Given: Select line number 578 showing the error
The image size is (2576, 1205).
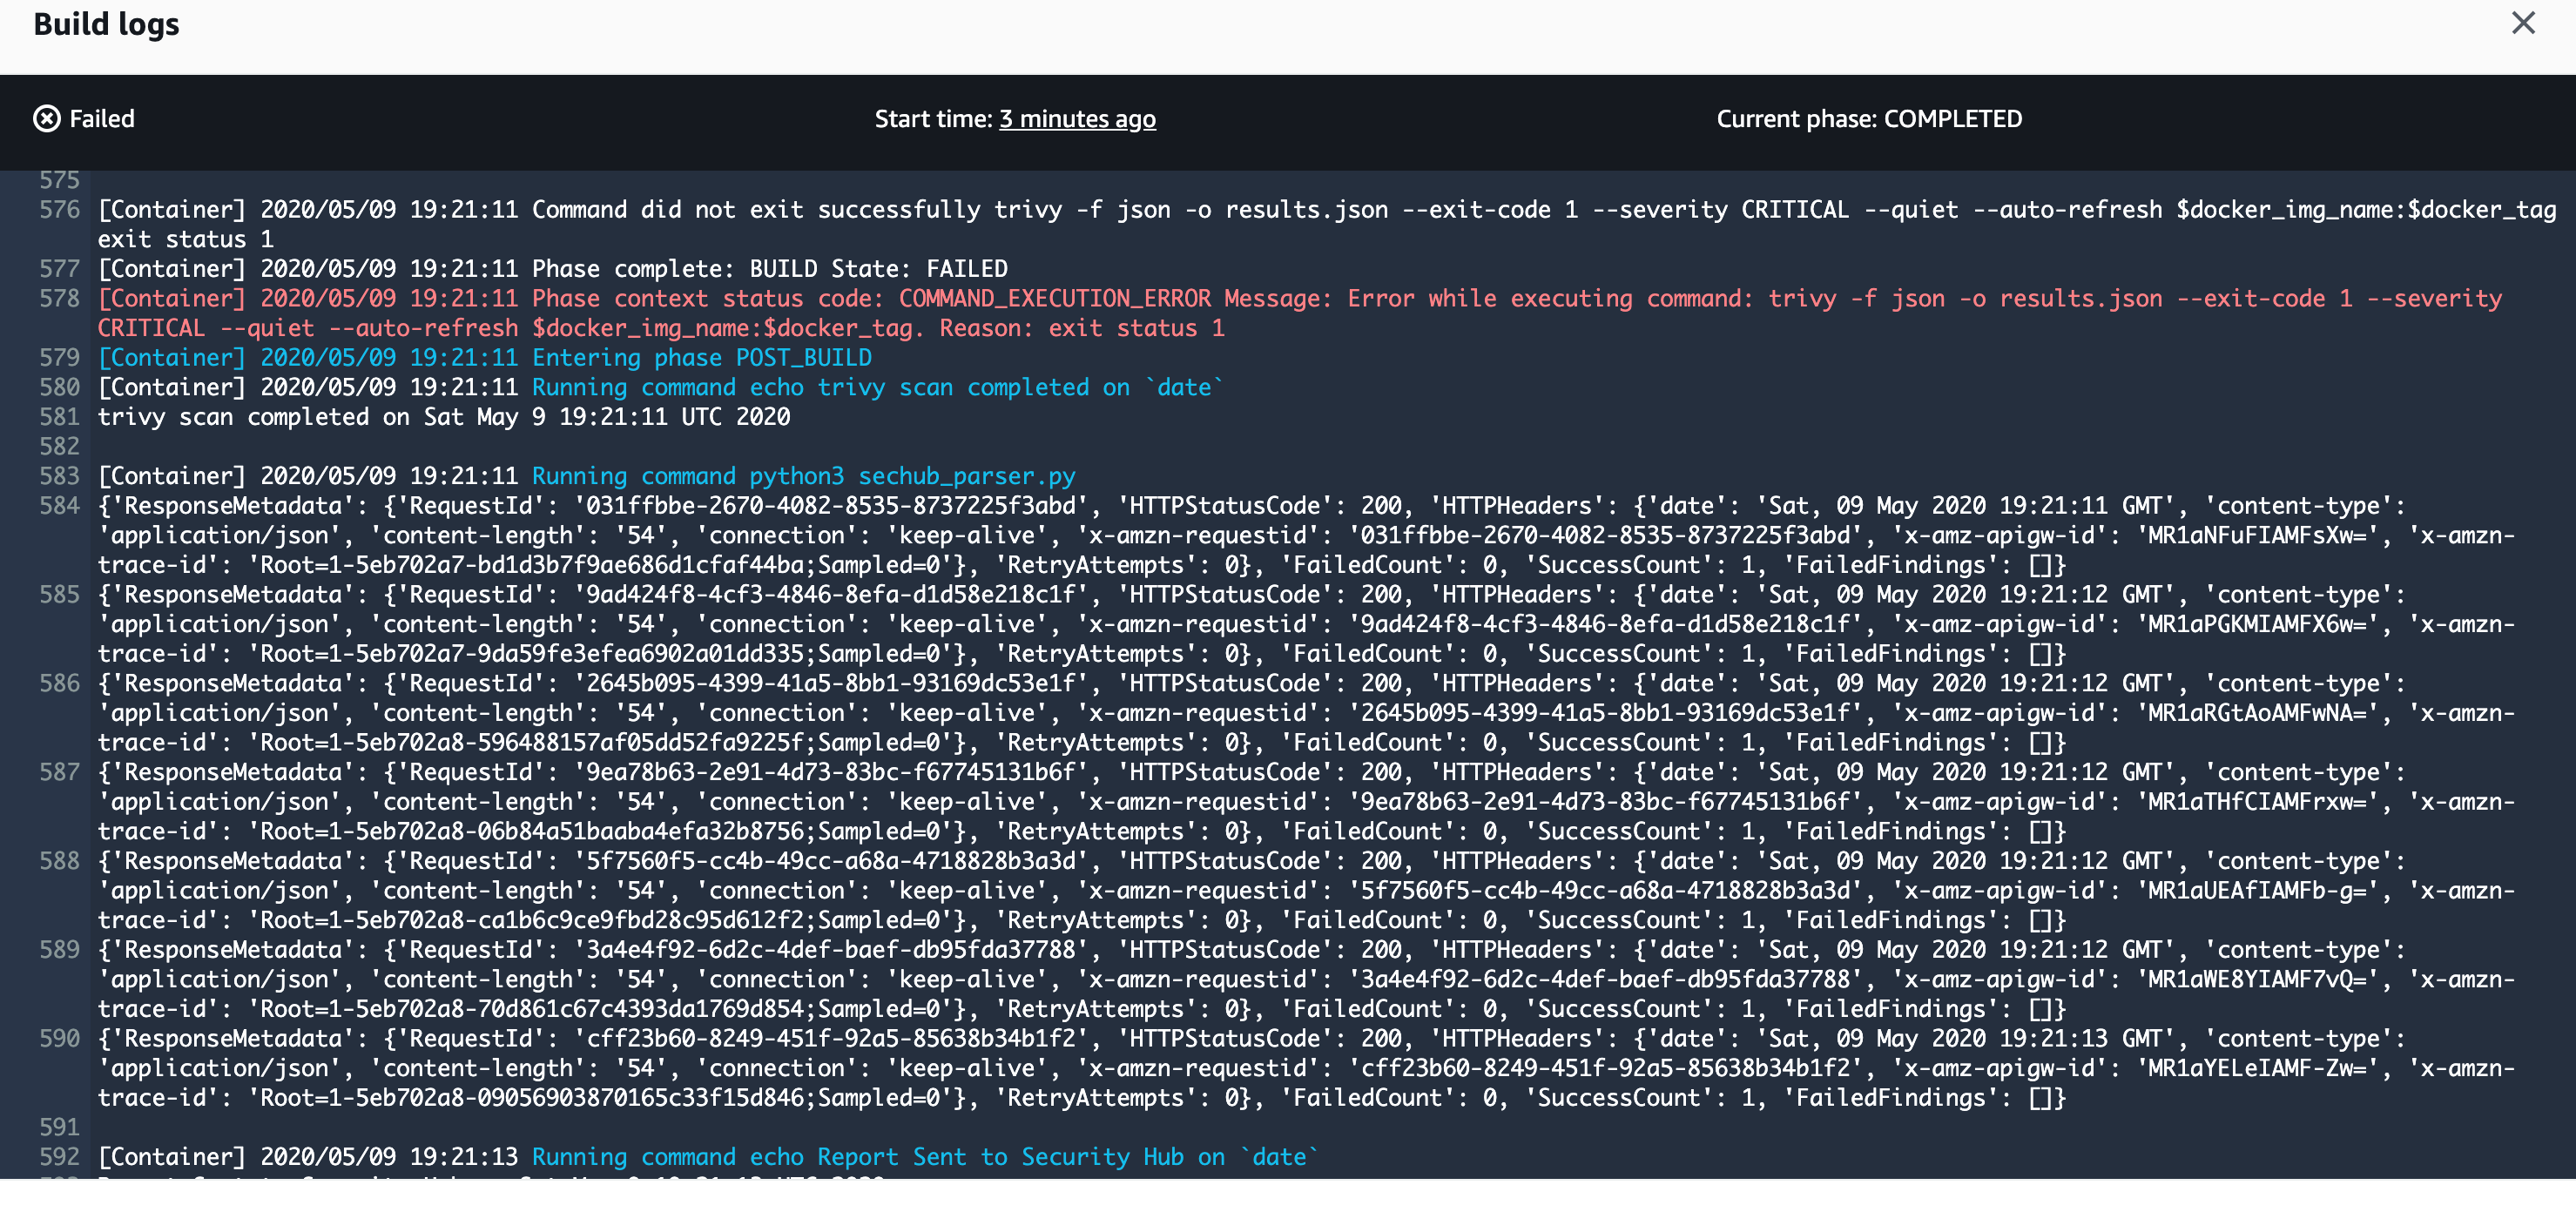Looking at the screenshot, I should tap(62, 298).
